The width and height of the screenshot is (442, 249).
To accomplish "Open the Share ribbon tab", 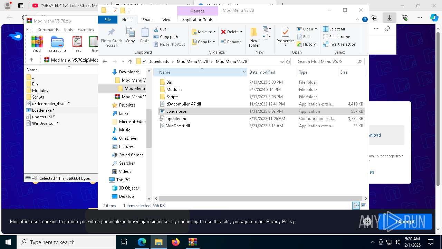I will point(147,20).
